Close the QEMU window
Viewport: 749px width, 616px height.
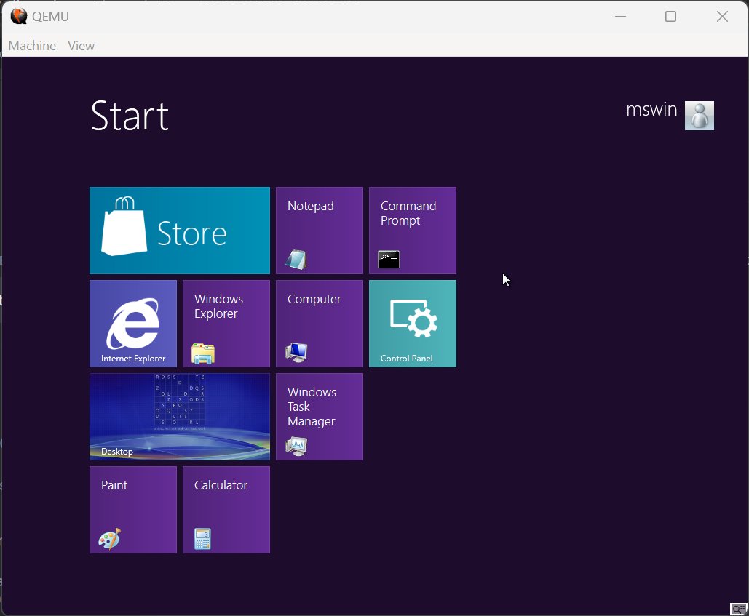click(x=722, y=16)
